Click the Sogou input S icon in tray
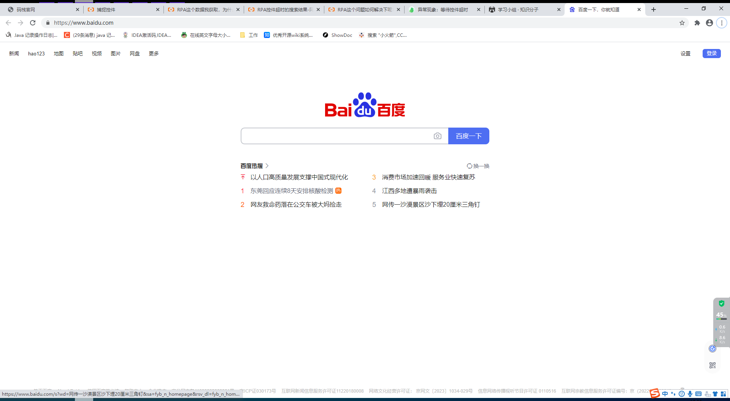 pyautogui.click(x=655, y=393)
